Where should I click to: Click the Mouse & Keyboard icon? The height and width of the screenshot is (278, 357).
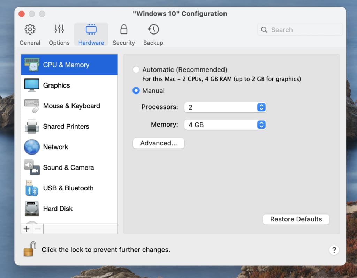click(x=32, y=106)
